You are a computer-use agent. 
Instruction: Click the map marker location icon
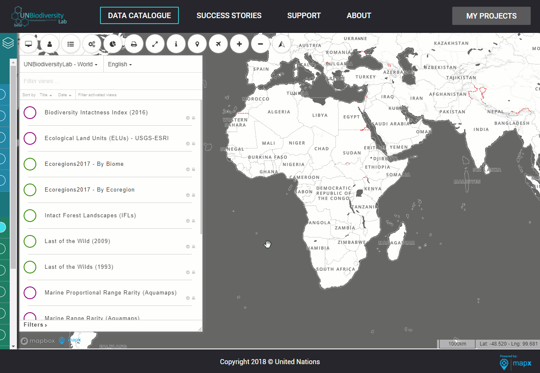point(197,44)
